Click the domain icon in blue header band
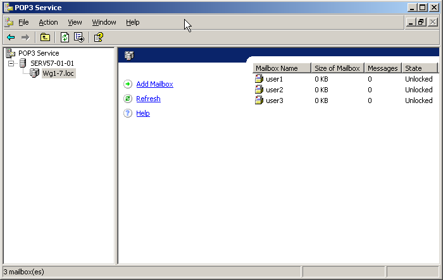This screenshot has width=443, height=280. [129, 56]
